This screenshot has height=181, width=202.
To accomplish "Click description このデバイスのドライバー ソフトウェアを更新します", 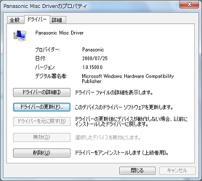I will (x=124, y=107).
